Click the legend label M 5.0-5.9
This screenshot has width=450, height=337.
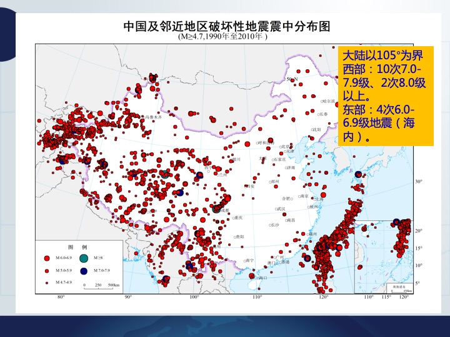(64, 270)
